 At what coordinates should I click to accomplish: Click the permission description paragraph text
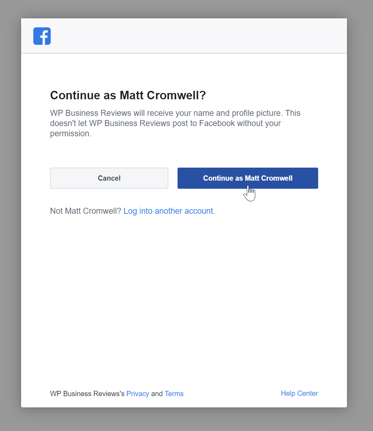(x=175, y=123)
